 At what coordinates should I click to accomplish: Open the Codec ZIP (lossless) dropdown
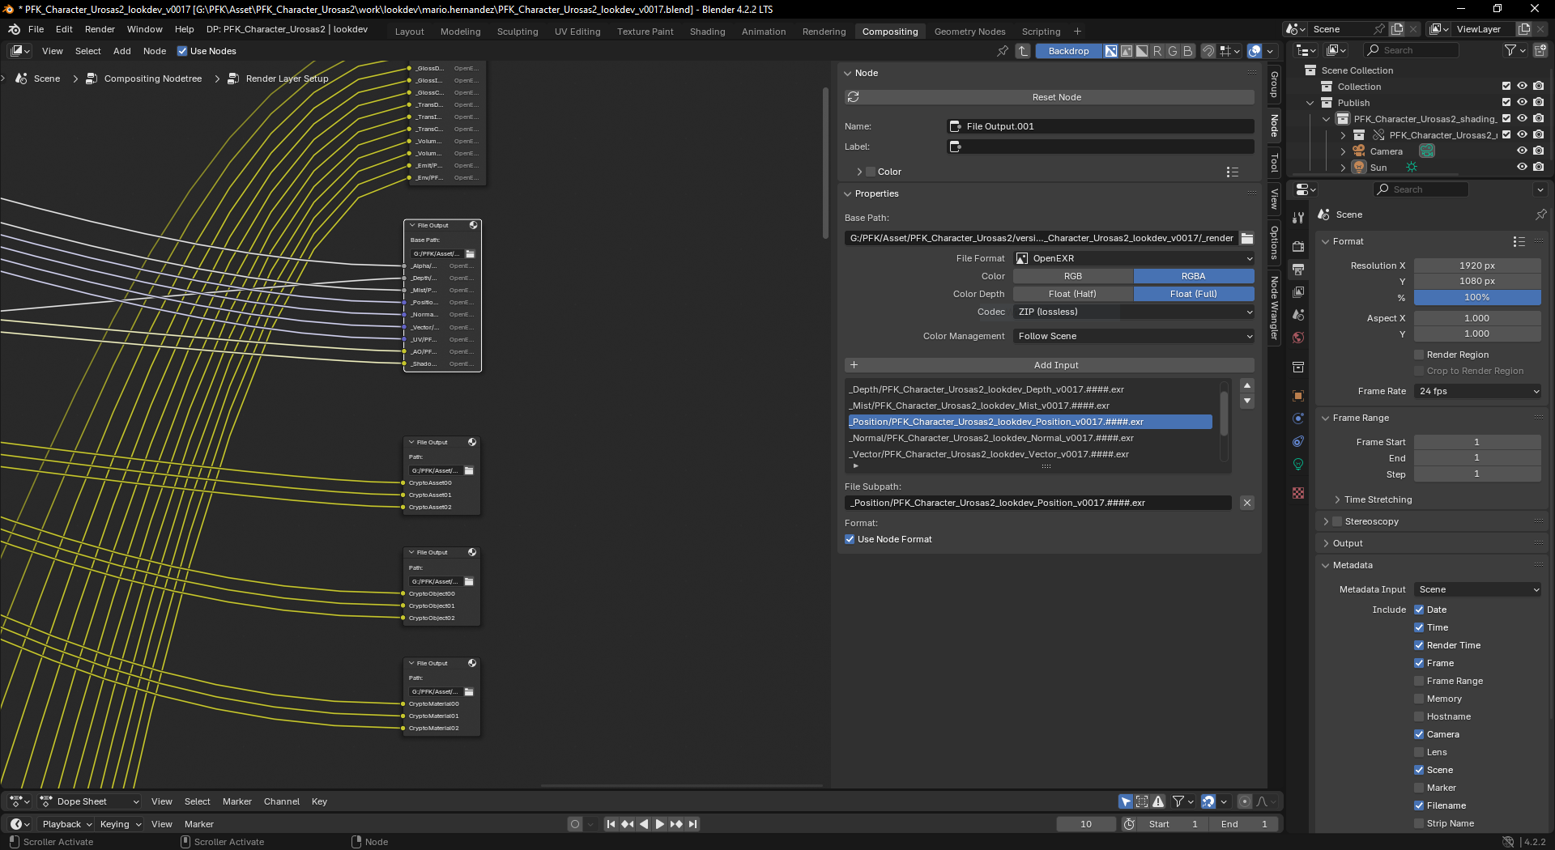click(x=1134, y=312)
